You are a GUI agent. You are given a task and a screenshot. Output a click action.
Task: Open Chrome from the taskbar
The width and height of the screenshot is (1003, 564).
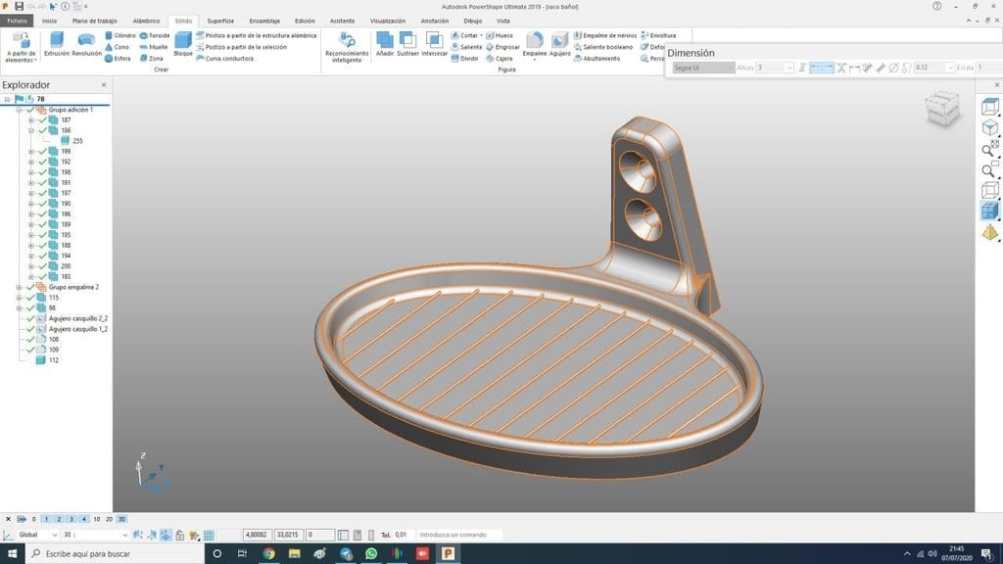point(268,554)
